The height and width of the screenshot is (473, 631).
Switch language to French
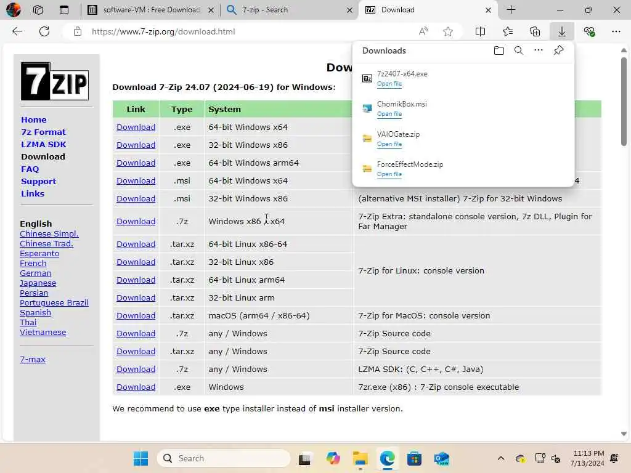point(33,264)
